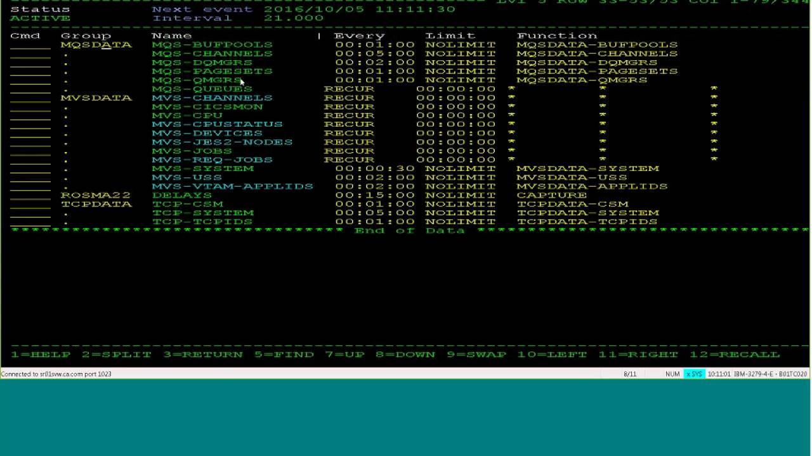812x456 pixels.
Task: Click the 8/11 cursor position indicator
Action: click(630, 374)
